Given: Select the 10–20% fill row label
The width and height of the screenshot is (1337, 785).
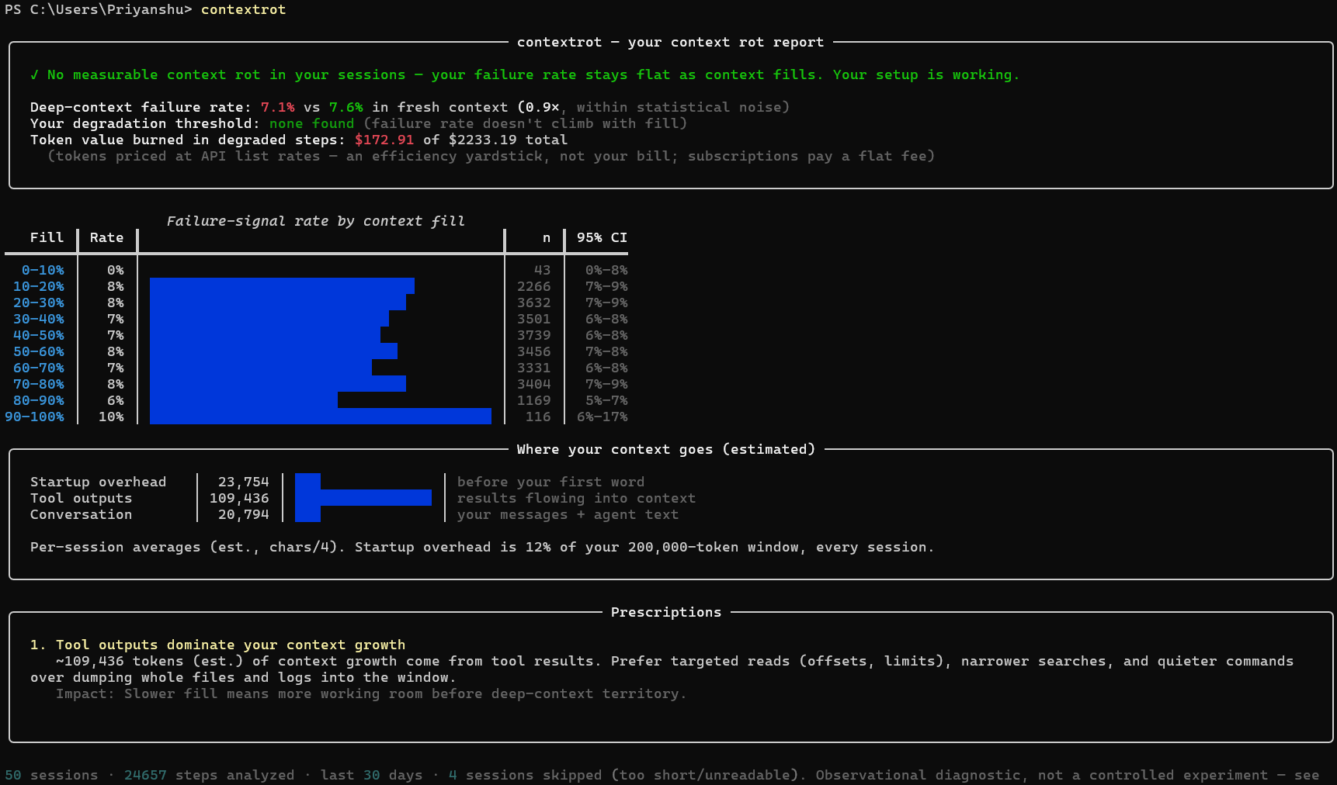Looking at the screenshot, I should tap(39, 286).
